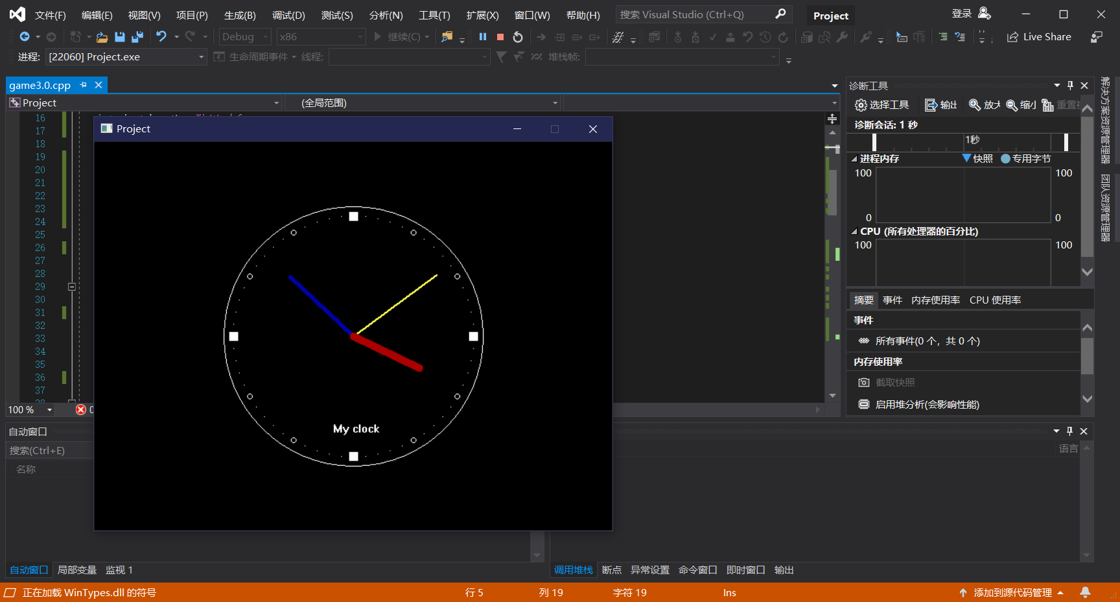Click the error indicator icon below editor
The width and height of the screenshot is (1120, 602).
(x=81, y=410)
